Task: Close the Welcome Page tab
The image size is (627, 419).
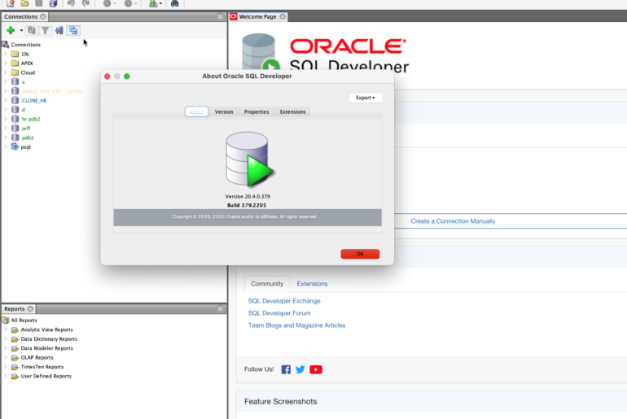Action: point(283,16)
